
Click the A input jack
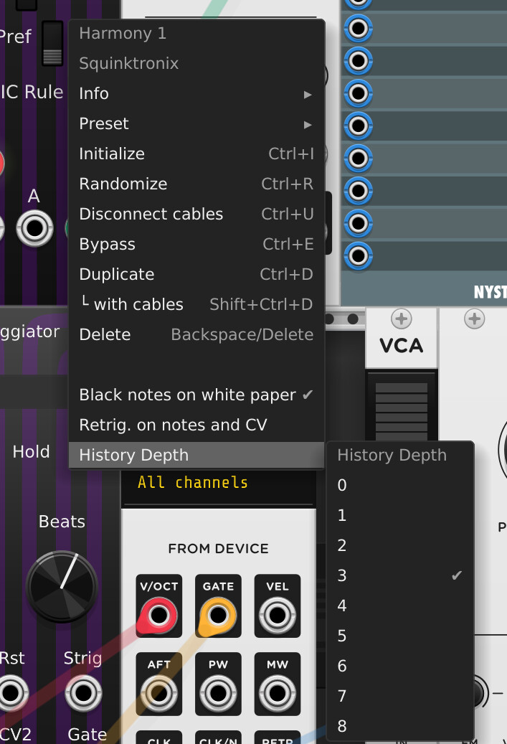click(34, 228)
